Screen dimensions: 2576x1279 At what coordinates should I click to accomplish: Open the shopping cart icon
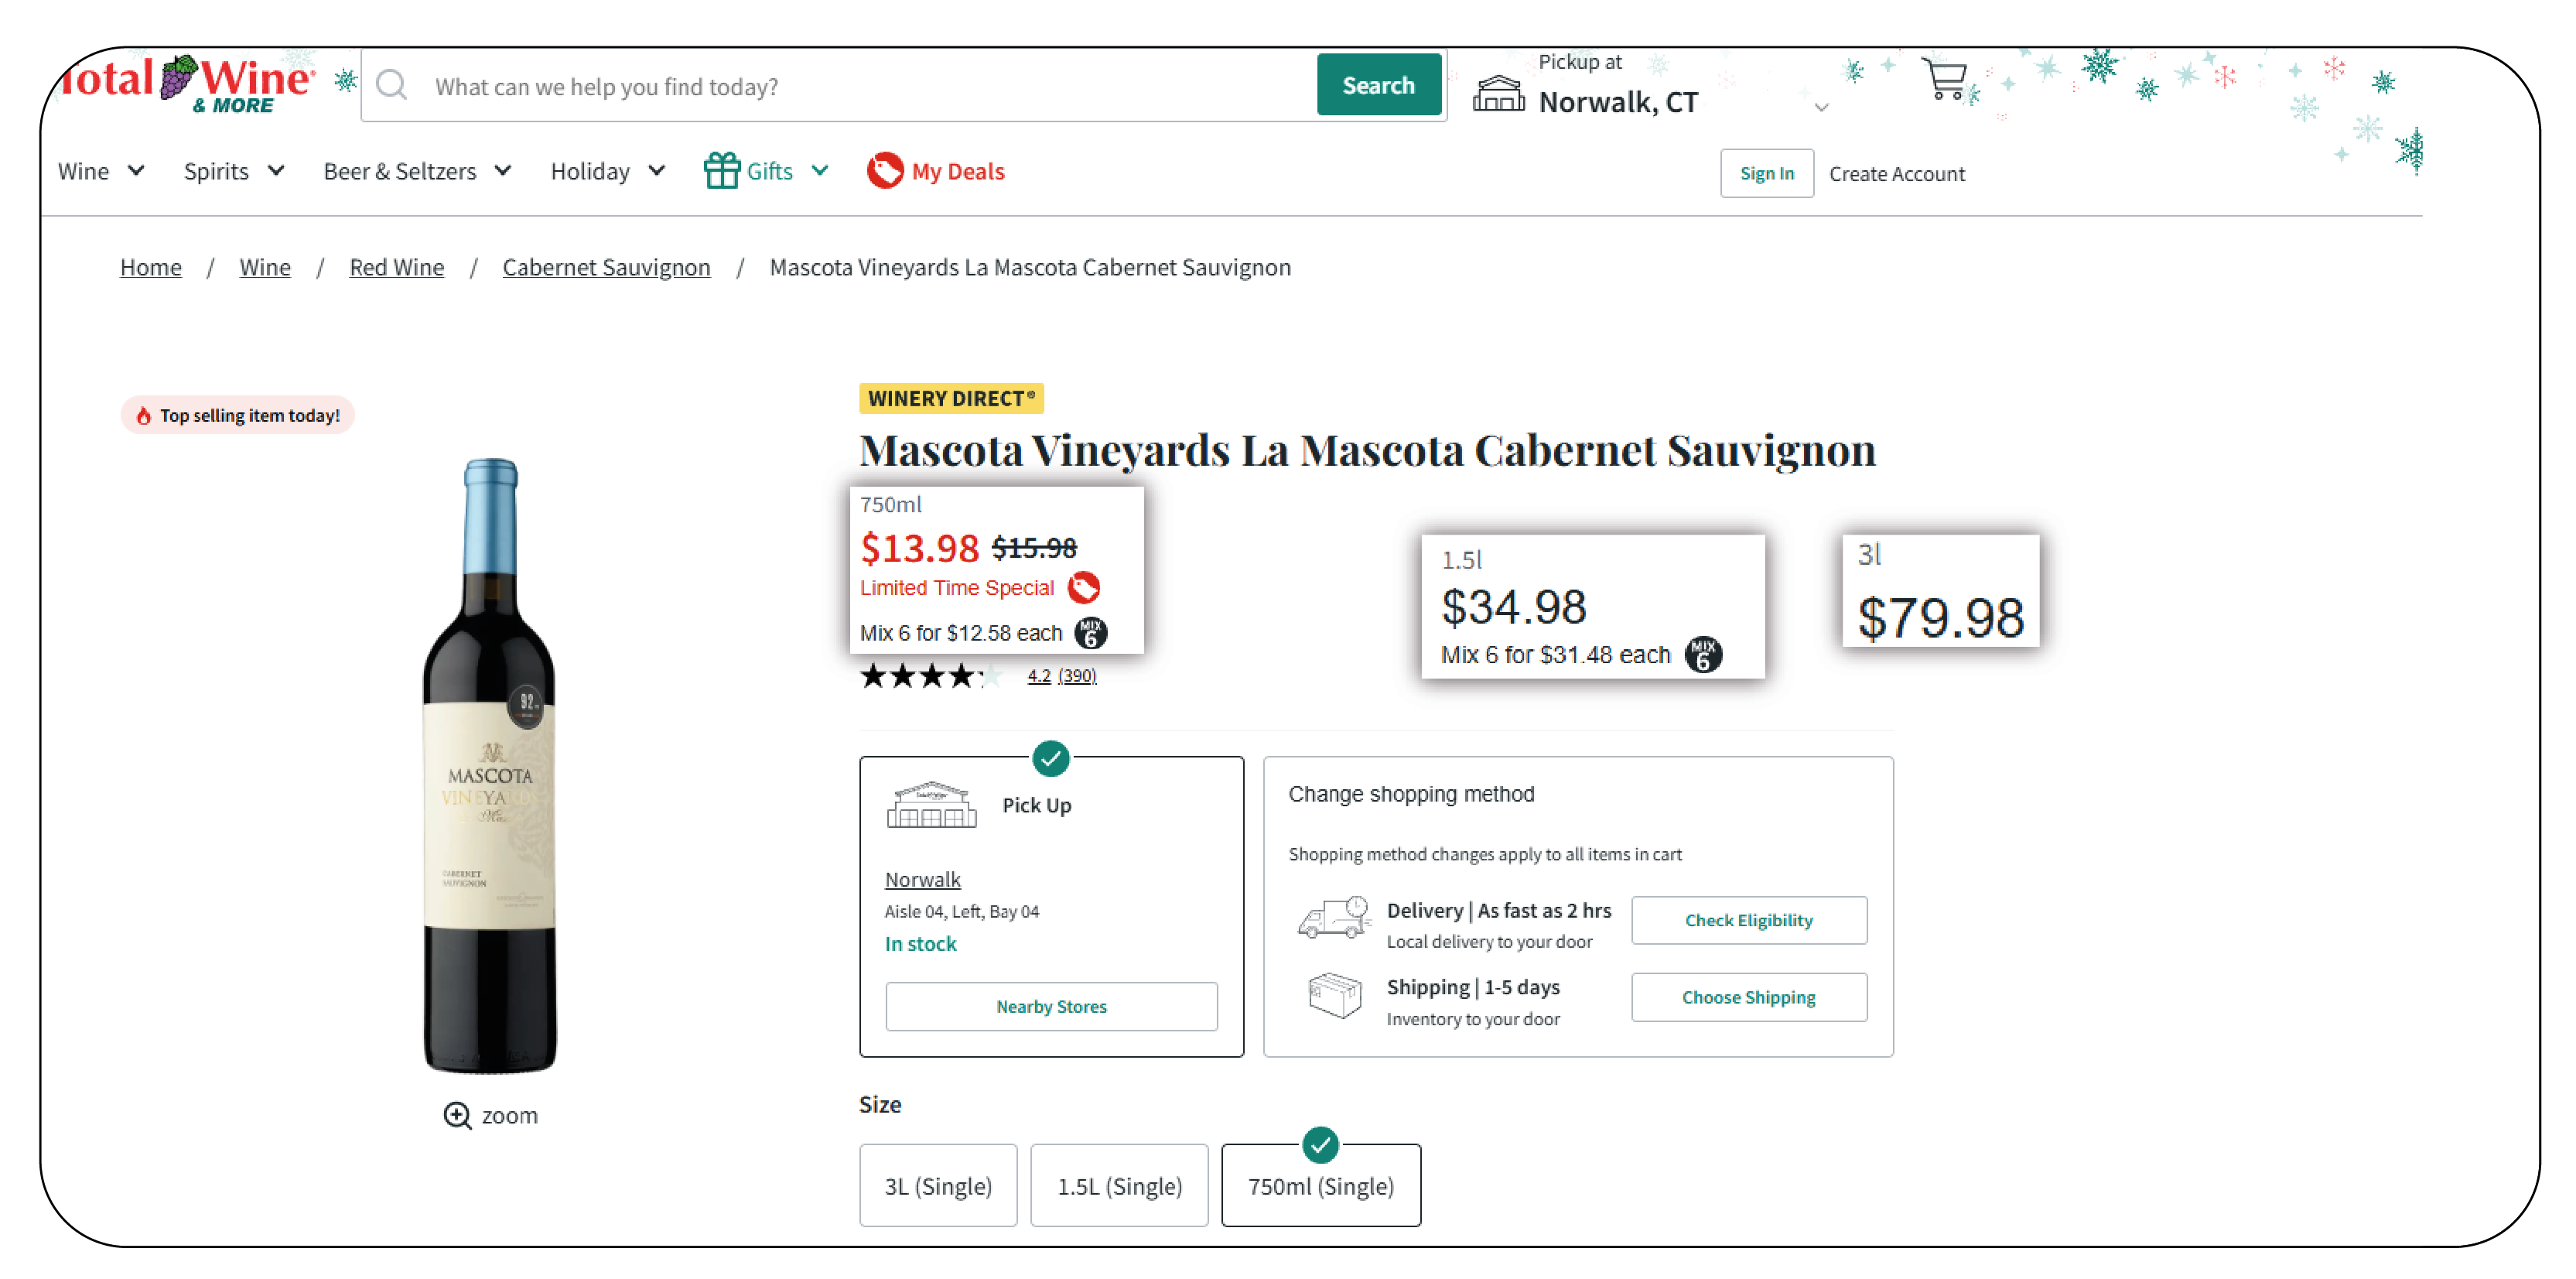point(1945,80)
